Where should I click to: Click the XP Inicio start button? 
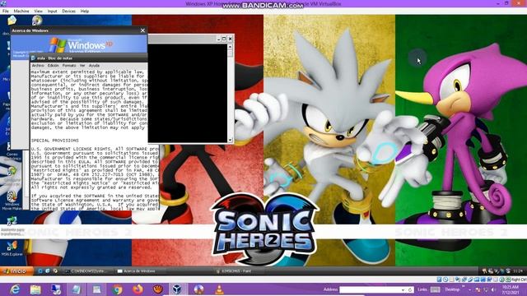[16, 271]
